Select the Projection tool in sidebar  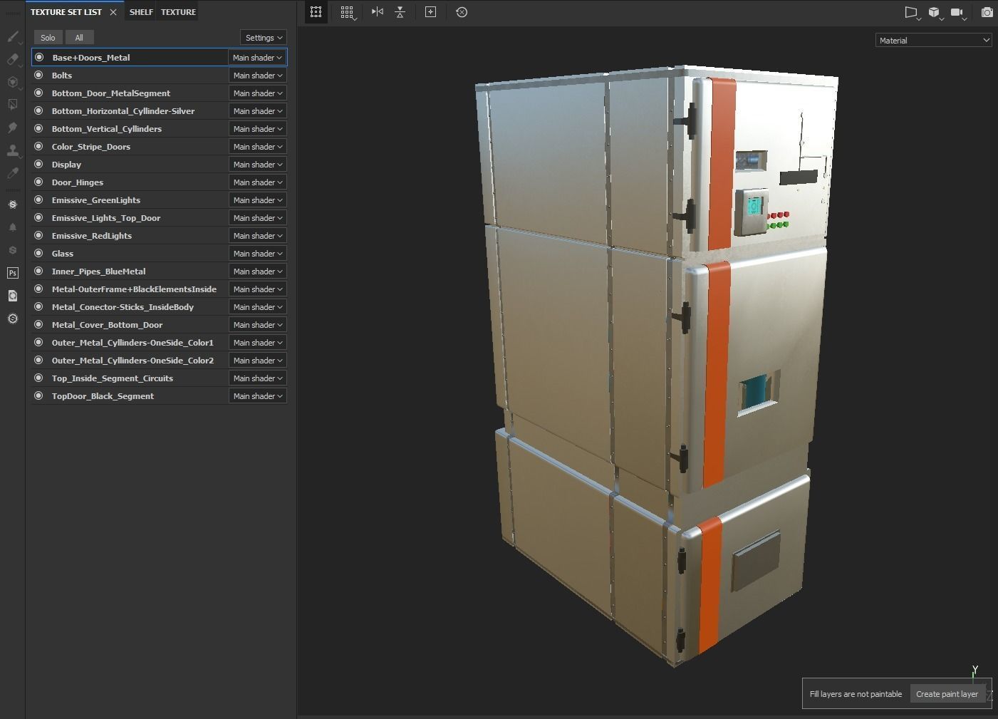[13, 82]
